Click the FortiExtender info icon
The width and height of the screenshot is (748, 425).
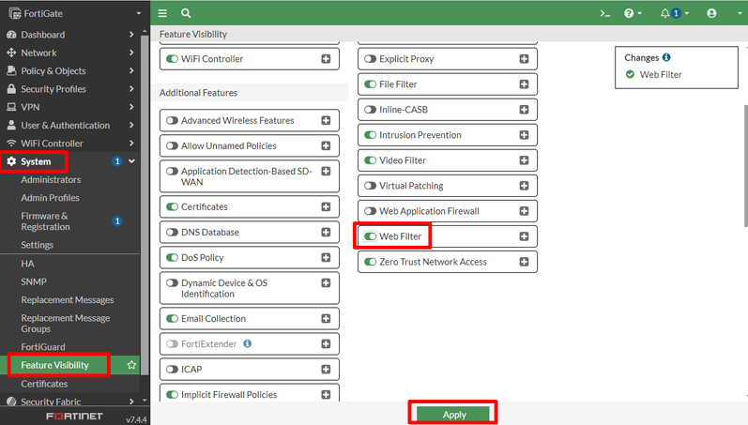point(247,343)
